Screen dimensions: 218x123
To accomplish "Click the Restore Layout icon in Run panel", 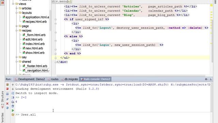I will (x=7, y=94).
